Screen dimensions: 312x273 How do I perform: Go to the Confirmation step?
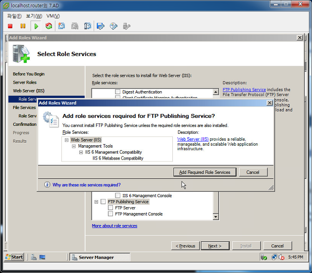tap(24, 124)
